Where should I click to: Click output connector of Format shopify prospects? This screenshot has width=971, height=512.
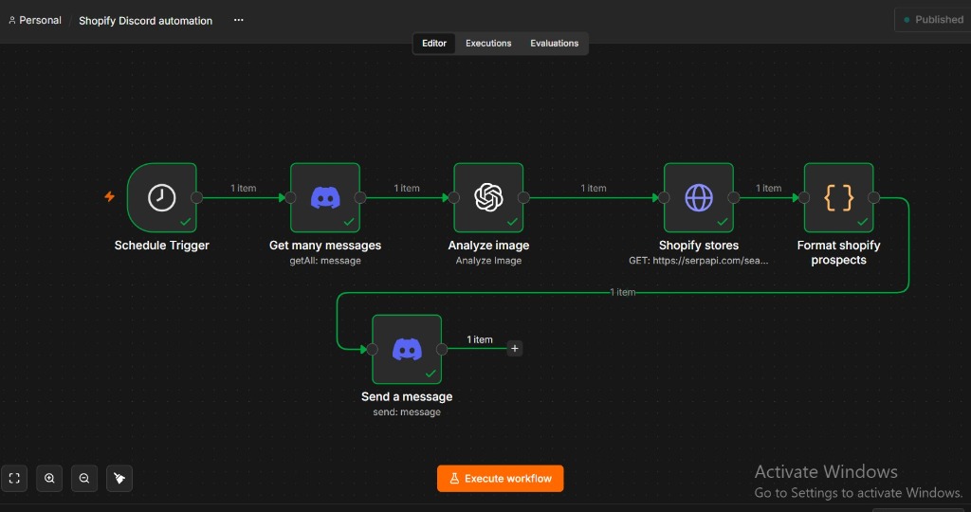[x=873, y=197]
